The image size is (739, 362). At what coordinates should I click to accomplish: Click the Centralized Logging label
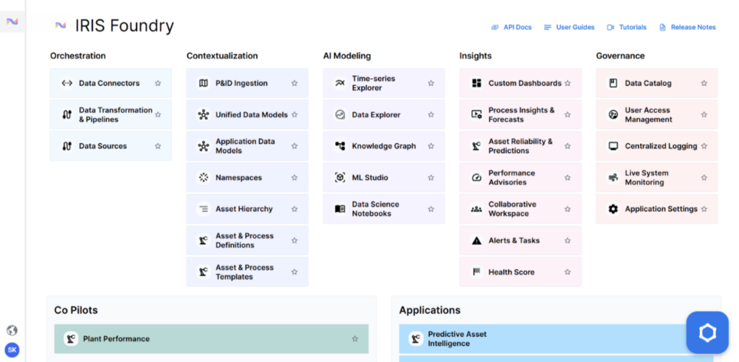coord(661,146)
